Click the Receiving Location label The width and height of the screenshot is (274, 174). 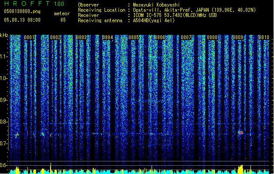coord(101,10)
